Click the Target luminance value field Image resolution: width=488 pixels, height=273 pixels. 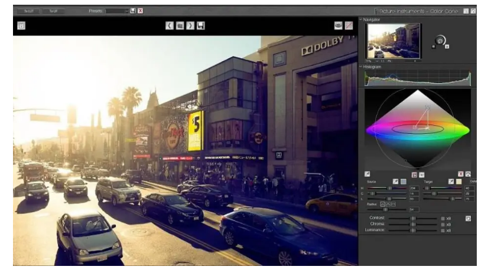469,199
